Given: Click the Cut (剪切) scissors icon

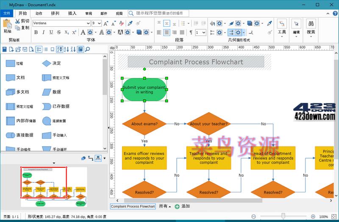Looking at the screenshot, I should tap(18, 21).
